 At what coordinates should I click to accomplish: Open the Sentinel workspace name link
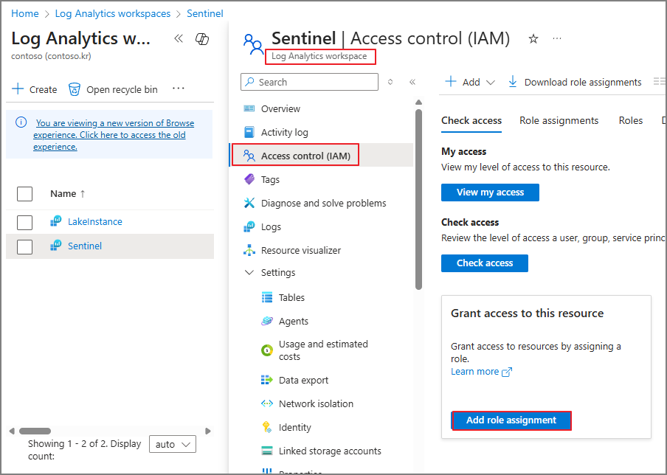[x=85, y=246]
